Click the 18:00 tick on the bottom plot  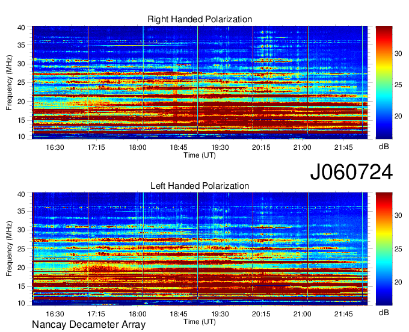pos(138,314)
